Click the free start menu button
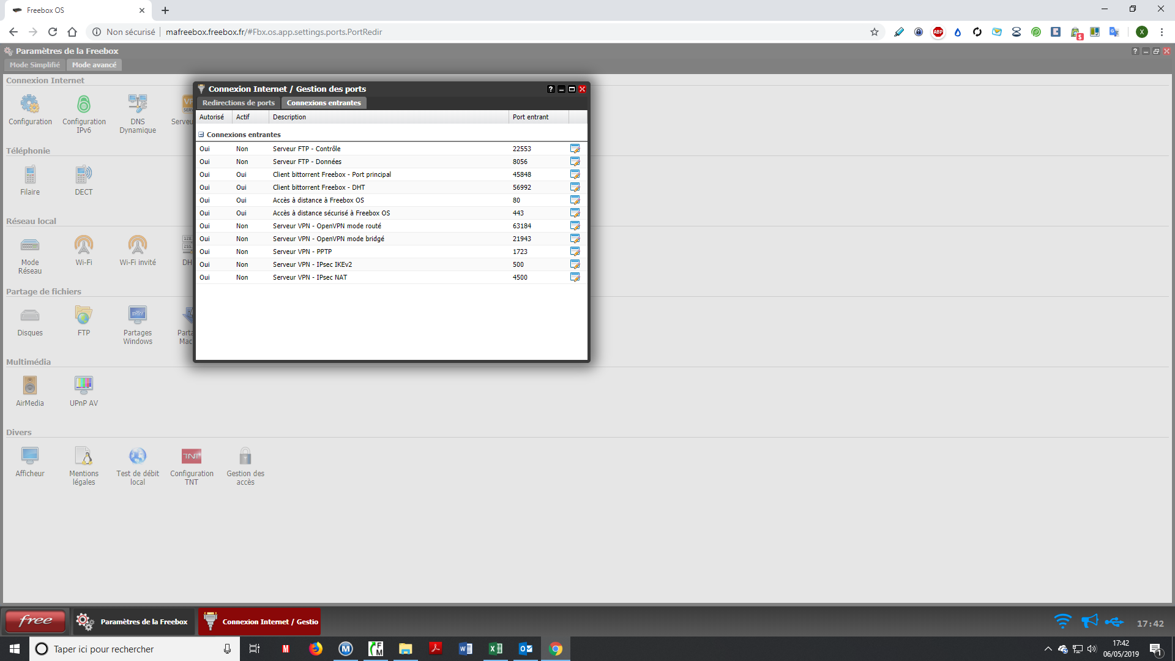This screenshot has height=661, width=1175. (x=35, y=621)
